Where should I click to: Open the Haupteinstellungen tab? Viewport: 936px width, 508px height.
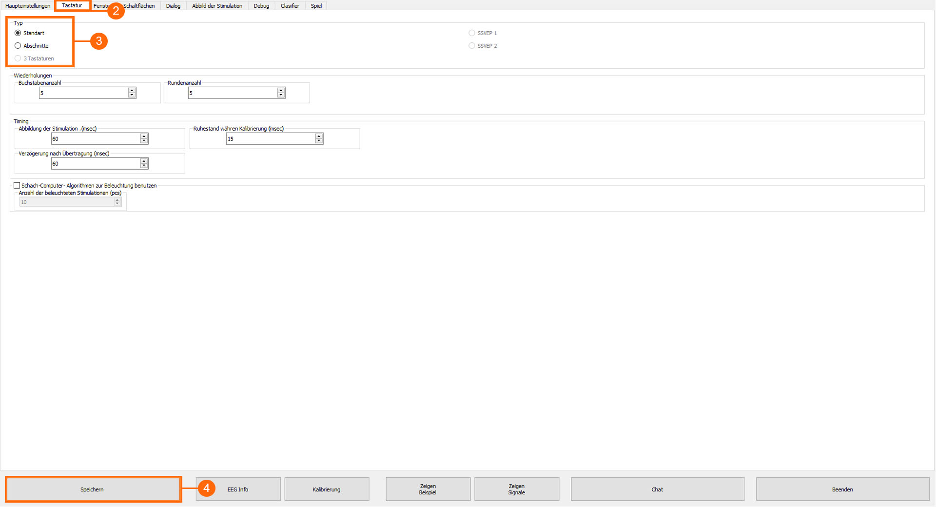point(28,6)
